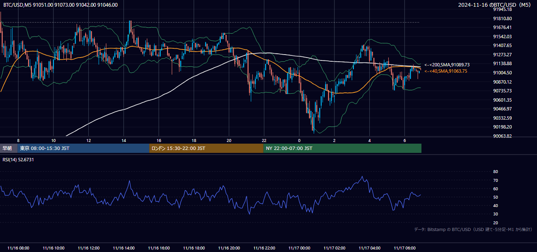Click the 11/16 12:00 time label

(x=89, y=248)
